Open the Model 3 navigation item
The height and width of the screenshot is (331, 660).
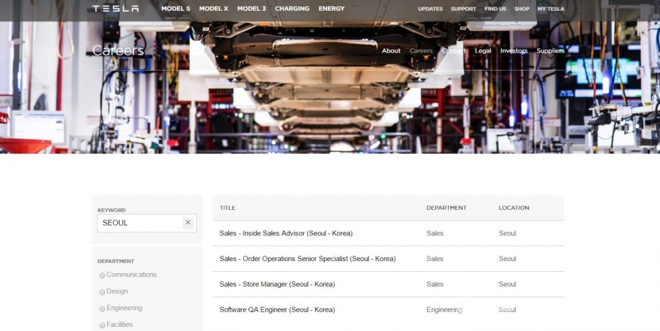click(x=251, y=9)
